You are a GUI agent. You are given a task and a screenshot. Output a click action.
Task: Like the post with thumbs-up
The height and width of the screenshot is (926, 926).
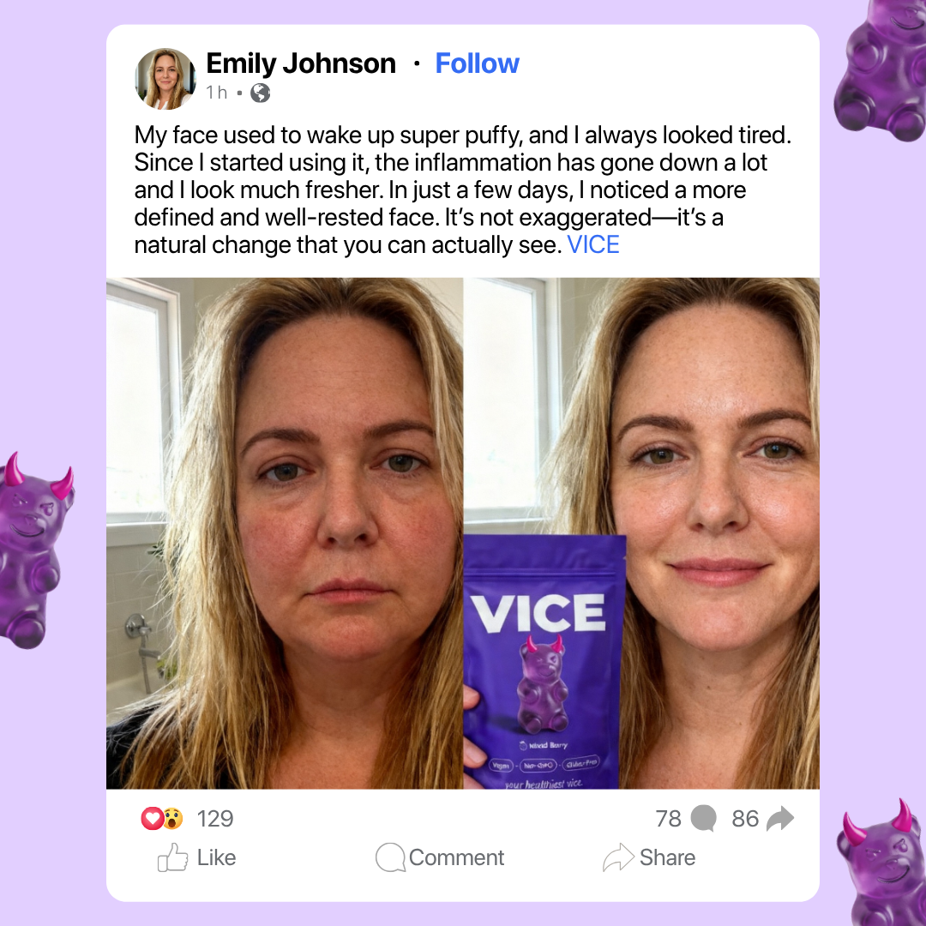coord(196,857)
